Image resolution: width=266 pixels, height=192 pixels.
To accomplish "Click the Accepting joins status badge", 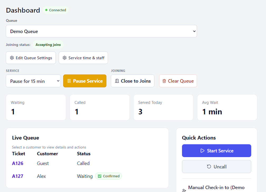I will 48,45.
